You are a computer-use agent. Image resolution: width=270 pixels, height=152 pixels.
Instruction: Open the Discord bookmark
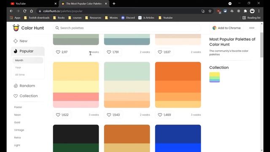point(128,18)
